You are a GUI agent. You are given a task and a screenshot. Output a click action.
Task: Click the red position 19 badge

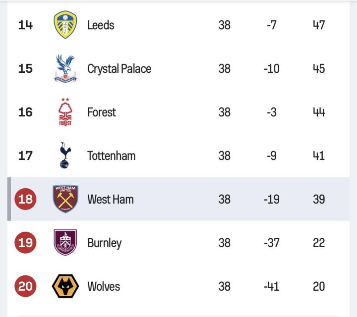(25, 242)
